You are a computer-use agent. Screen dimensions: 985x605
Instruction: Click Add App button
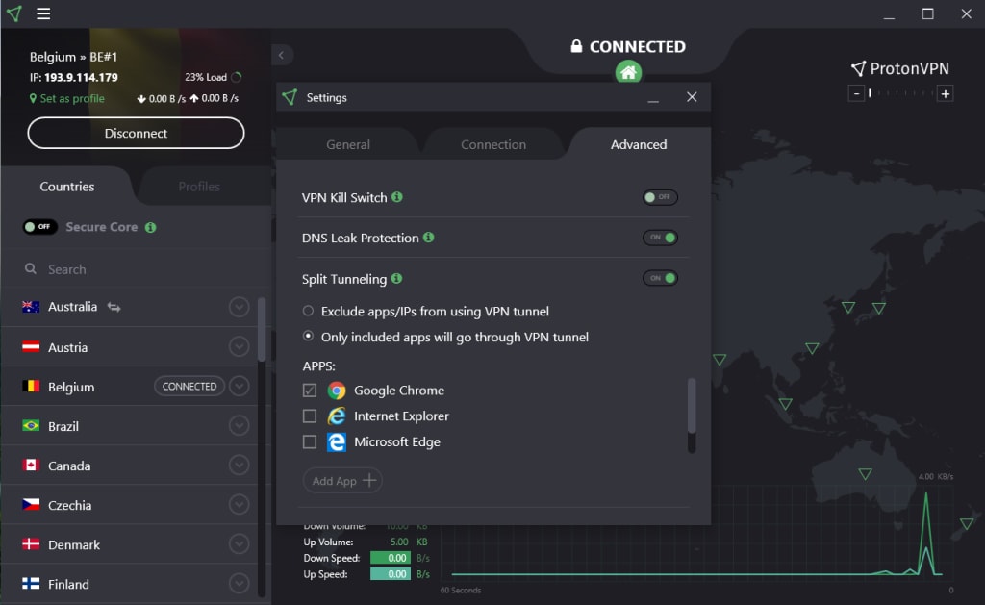343,481
